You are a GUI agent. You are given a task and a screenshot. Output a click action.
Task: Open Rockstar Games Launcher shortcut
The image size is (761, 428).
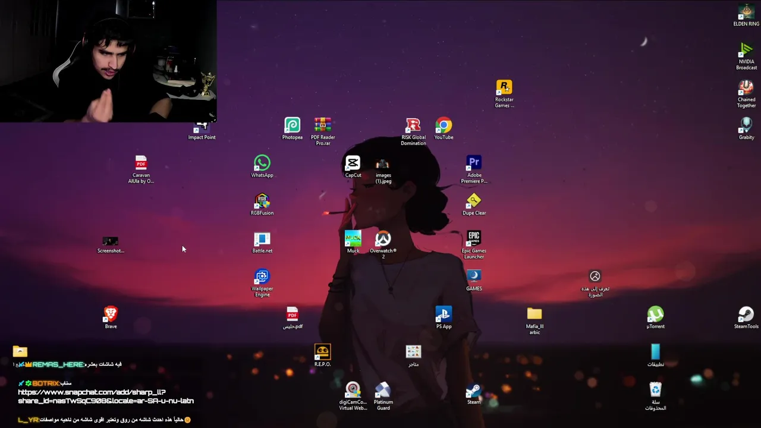tap(504, 94)
